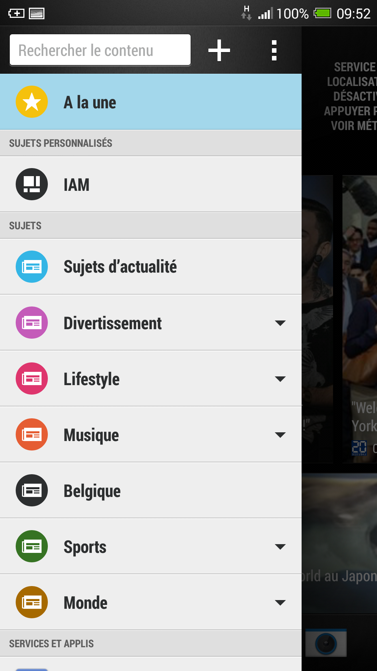Tap the green Sports news icon
Viewport: 377px width, 671px height.
(32, 546)
